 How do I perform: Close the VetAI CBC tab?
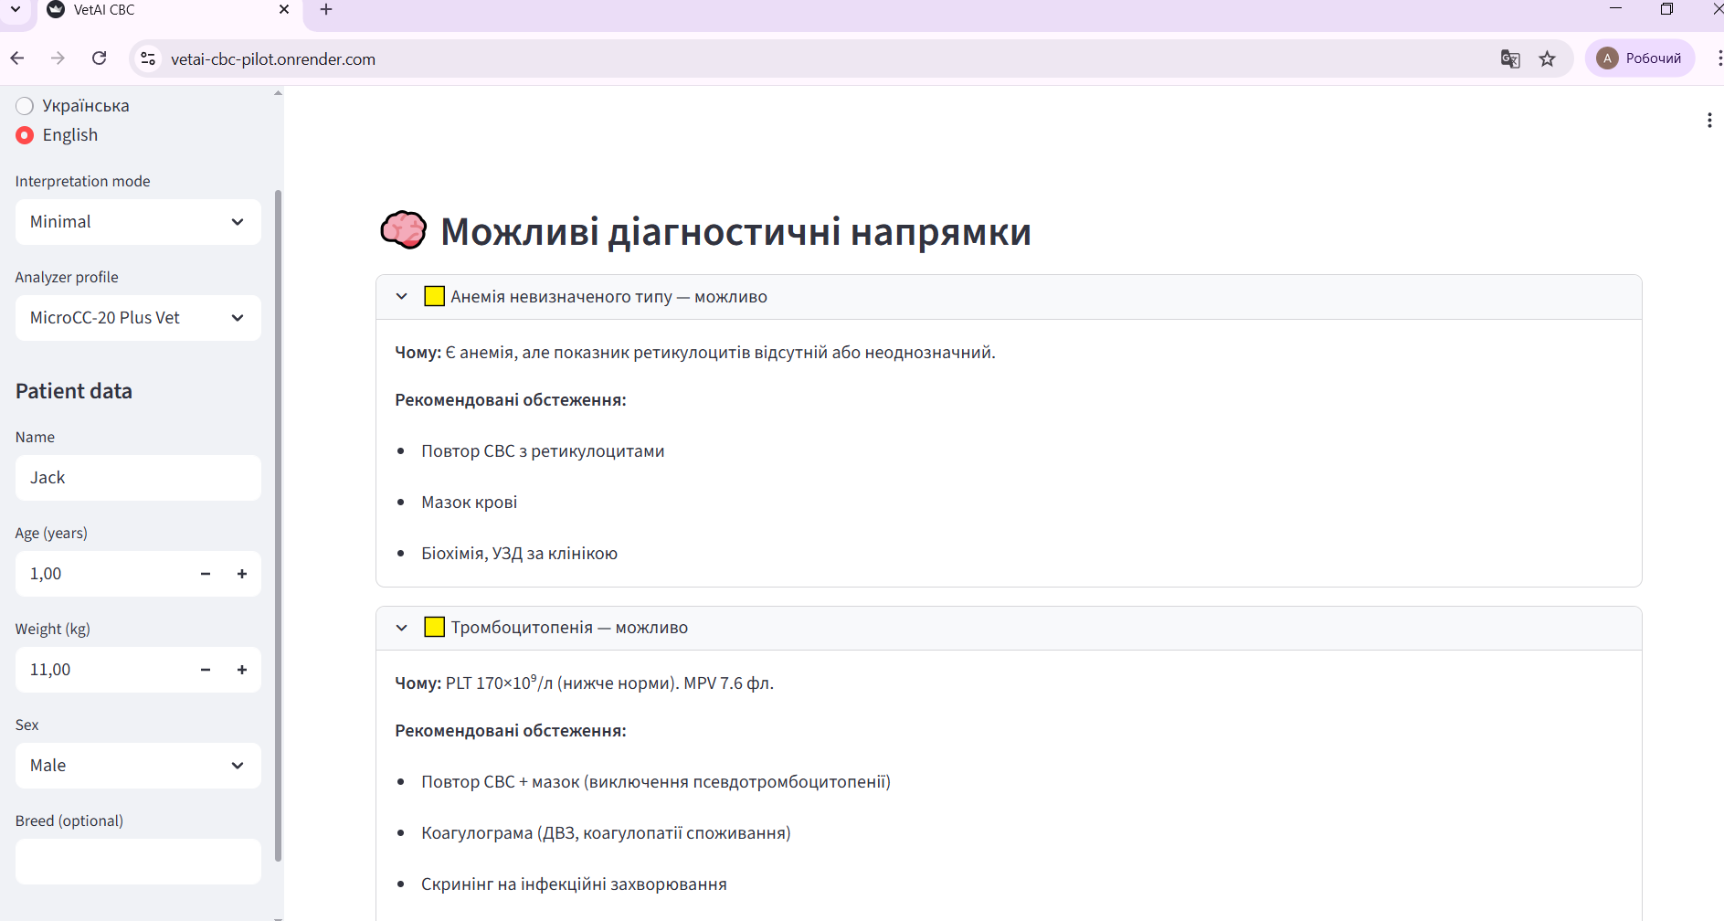tap(284, 10)
